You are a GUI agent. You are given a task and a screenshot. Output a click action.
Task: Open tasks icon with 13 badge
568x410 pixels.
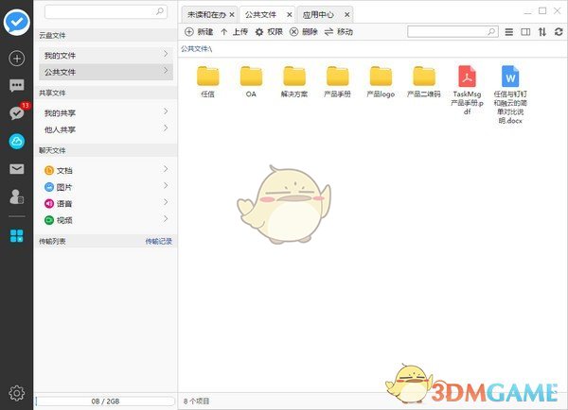(18, 111)
